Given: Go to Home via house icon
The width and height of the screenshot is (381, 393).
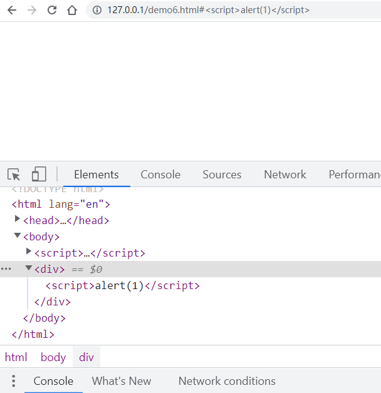Looking at the screenshot, I should pos(72,10).
